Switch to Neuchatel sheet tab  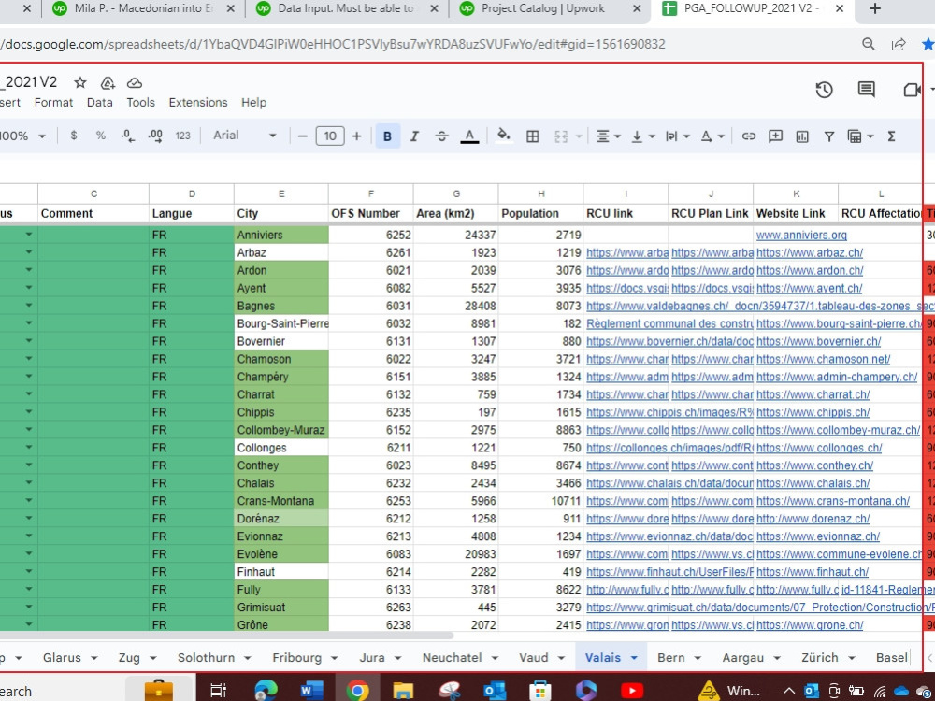tap(452, 657)
